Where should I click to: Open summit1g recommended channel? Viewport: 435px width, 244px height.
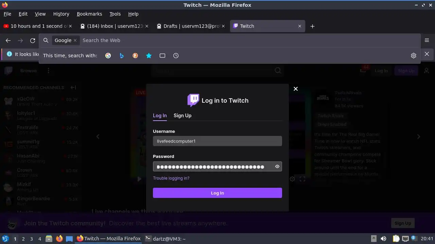[41, 144]
